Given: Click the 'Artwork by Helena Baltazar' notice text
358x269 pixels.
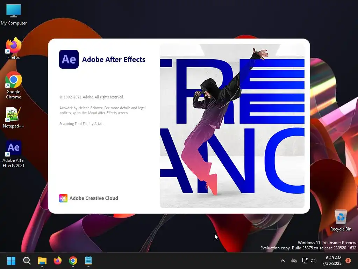Looking at the screenshot, I should pyautogui.click(x=102, y=110).
